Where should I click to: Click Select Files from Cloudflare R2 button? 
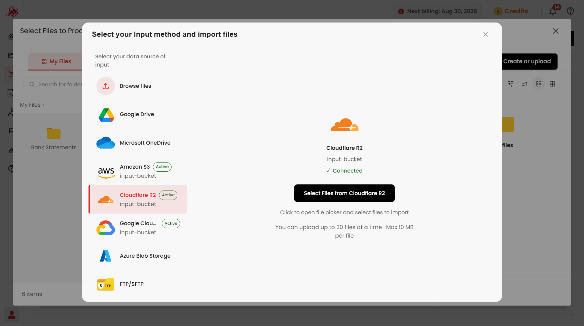(x=344, y=193)
